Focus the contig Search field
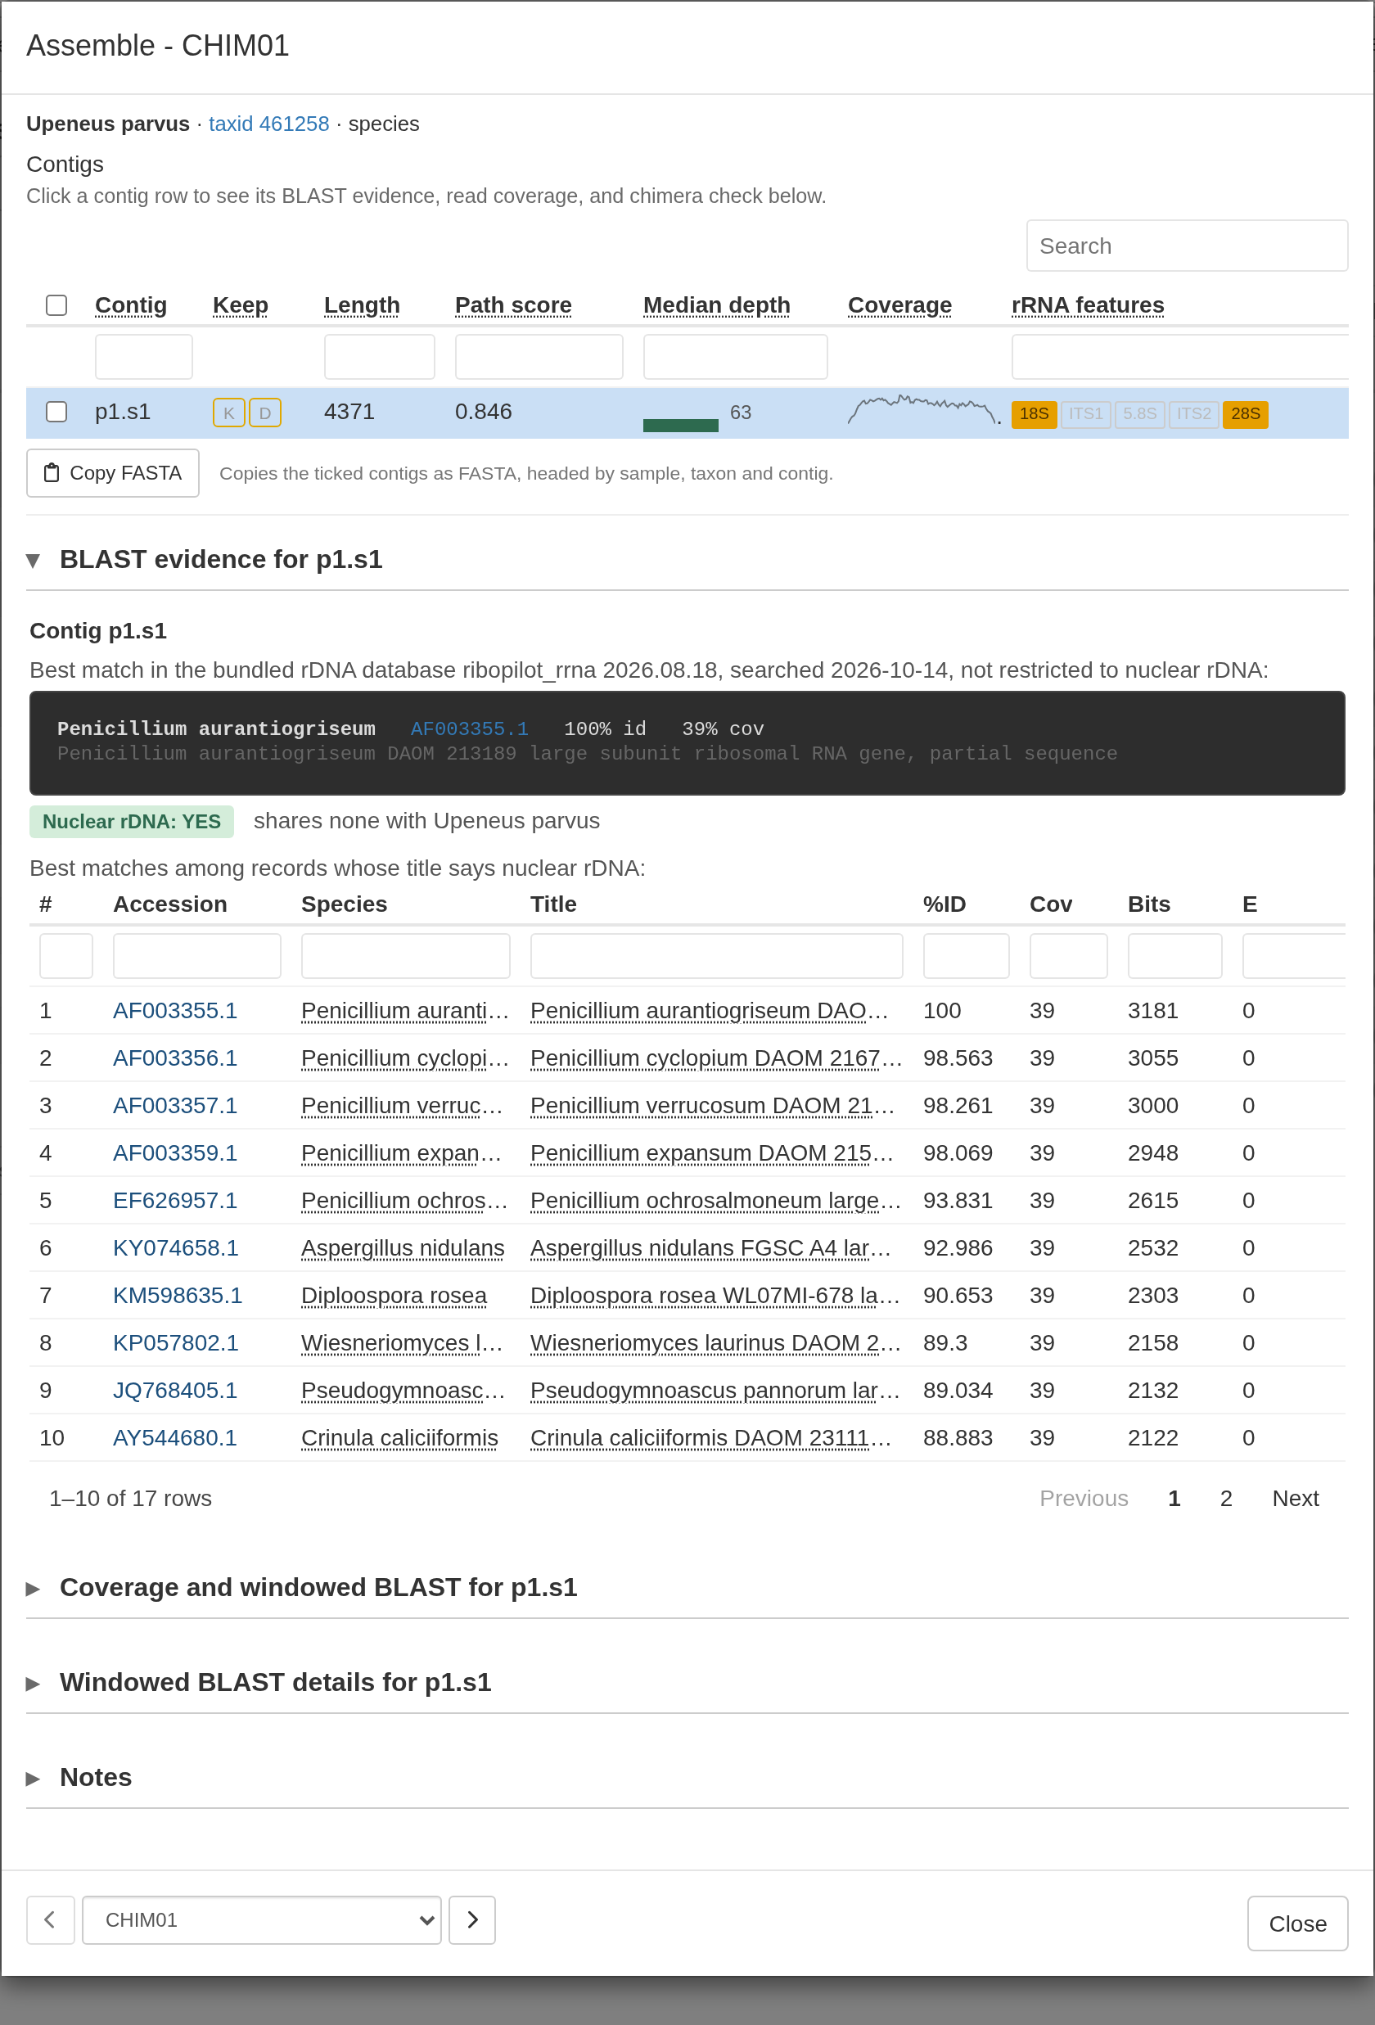1375x2025 pixels. click(1187, 246)
